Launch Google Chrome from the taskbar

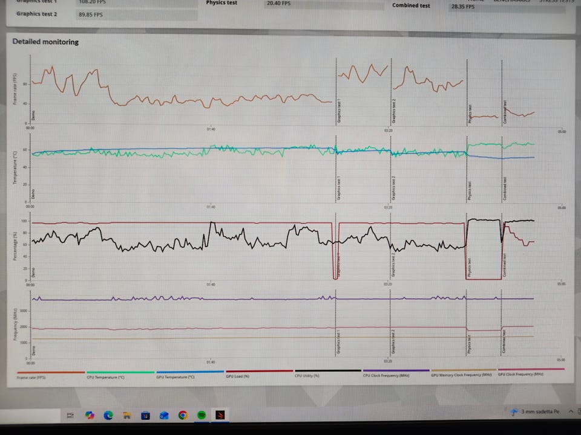tap(183, 416)
